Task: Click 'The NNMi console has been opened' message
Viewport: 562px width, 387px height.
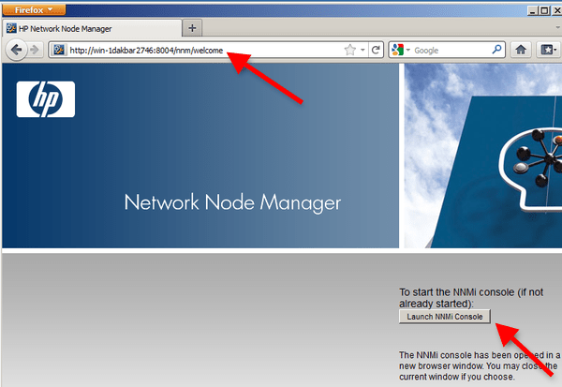Action: click(x=480, y=365)
